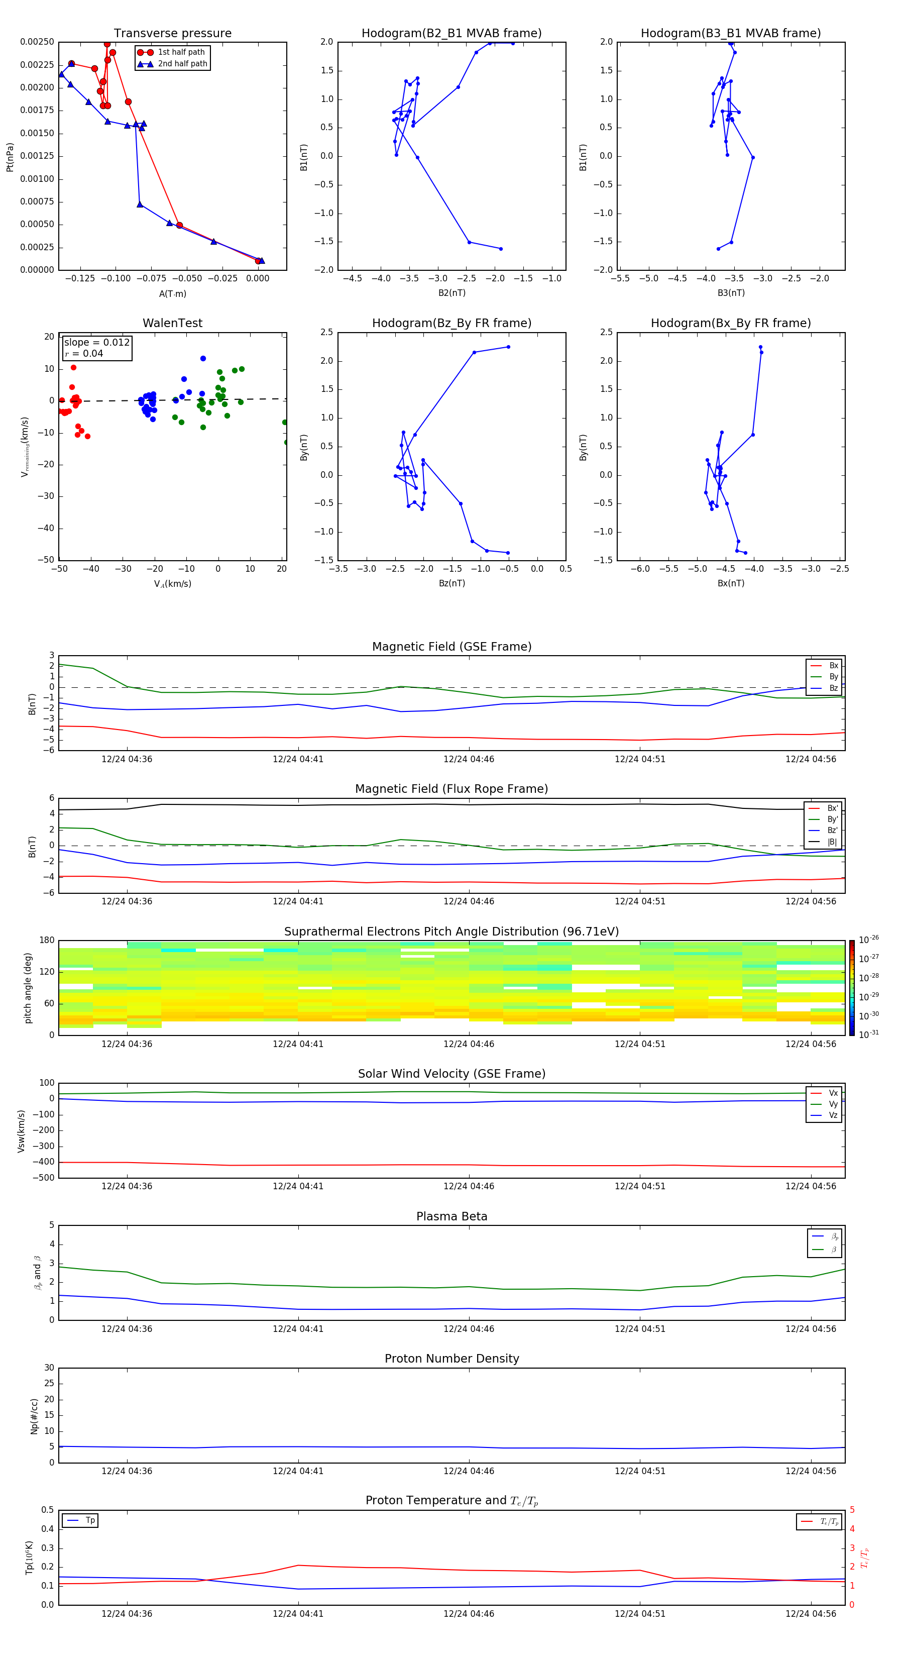Select the Bx' legend entry

pyautogui.click(x=824, y=808)
